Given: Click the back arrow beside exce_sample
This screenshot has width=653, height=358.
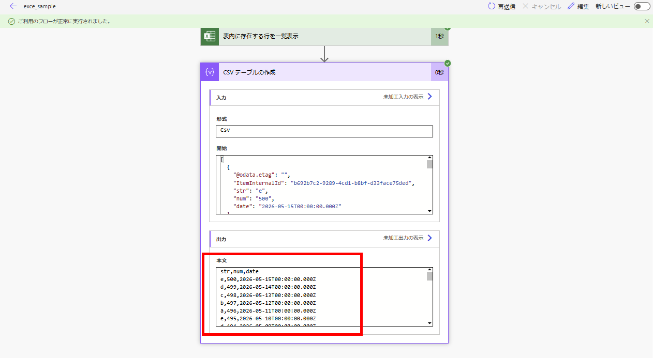Looking at the screenshot, I should coord(12,6).
